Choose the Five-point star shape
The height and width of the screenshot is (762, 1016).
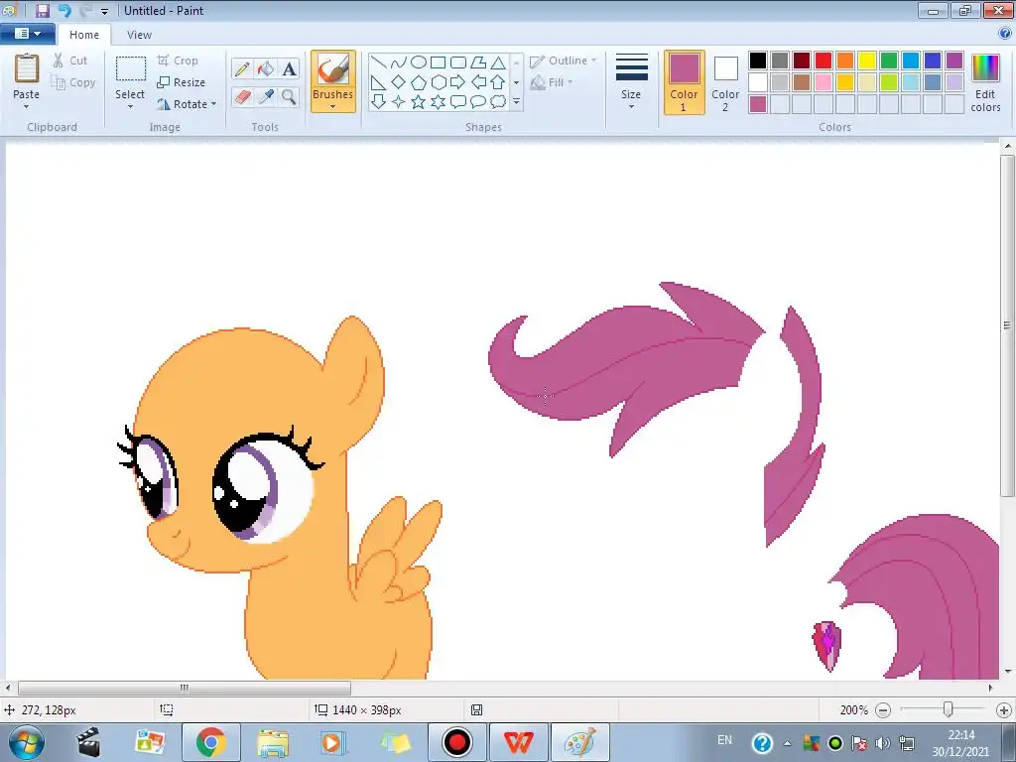point(419,102)
